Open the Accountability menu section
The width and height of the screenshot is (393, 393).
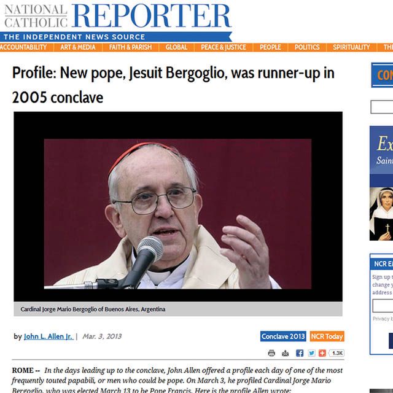pyautogui.click(x=23, y=47)
